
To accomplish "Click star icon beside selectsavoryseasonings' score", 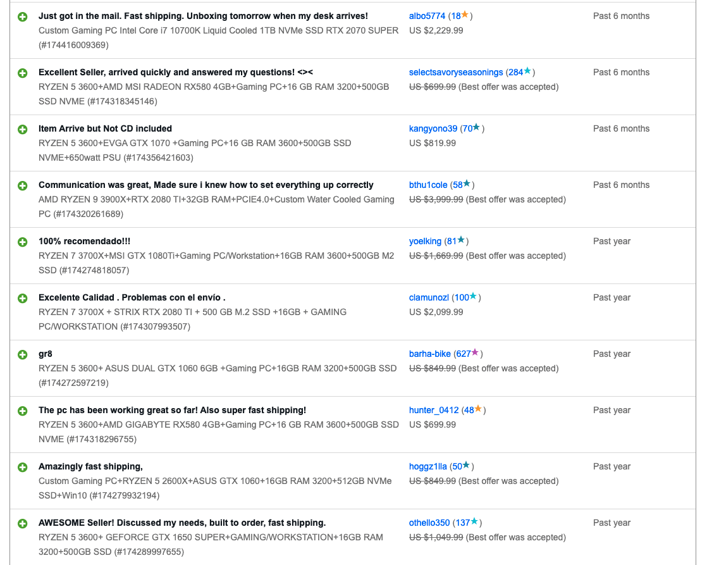I will click(x=527, y=71).
